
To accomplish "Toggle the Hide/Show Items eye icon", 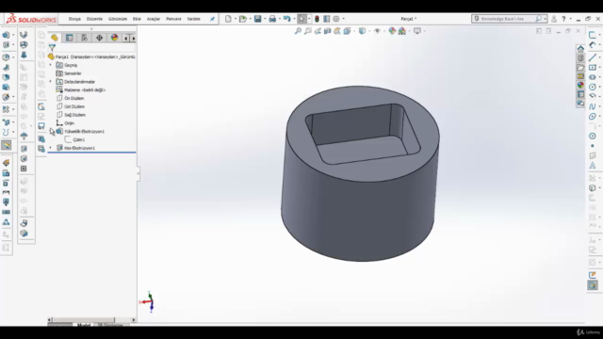I will [377, 31].
